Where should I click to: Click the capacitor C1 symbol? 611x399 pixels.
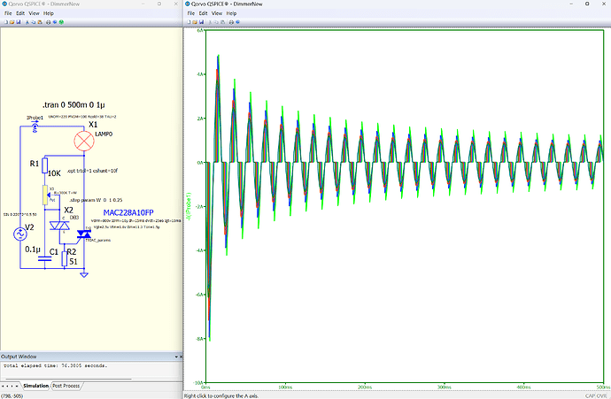click(44, 257)
